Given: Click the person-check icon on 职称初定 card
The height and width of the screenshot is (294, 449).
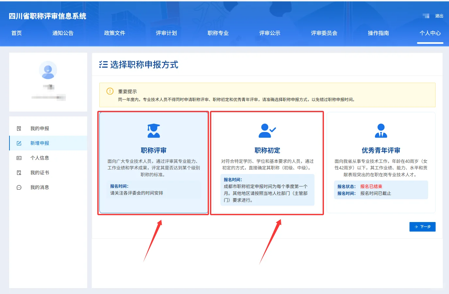Looking at the screenshot, I should 266,130.
